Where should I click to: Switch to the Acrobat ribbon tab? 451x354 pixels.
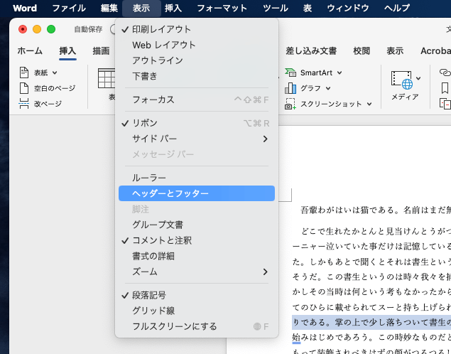[x=435, y=51]
